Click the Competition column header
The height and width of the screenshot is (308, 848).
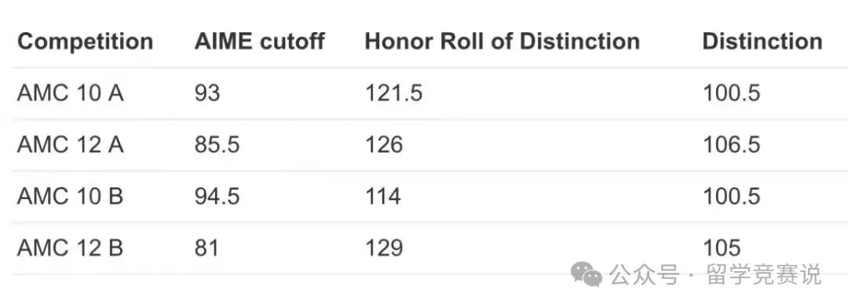pos(86,42)
